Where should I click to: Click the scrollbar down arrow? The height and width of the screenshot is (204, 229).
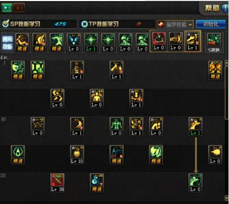click(226, 198)
